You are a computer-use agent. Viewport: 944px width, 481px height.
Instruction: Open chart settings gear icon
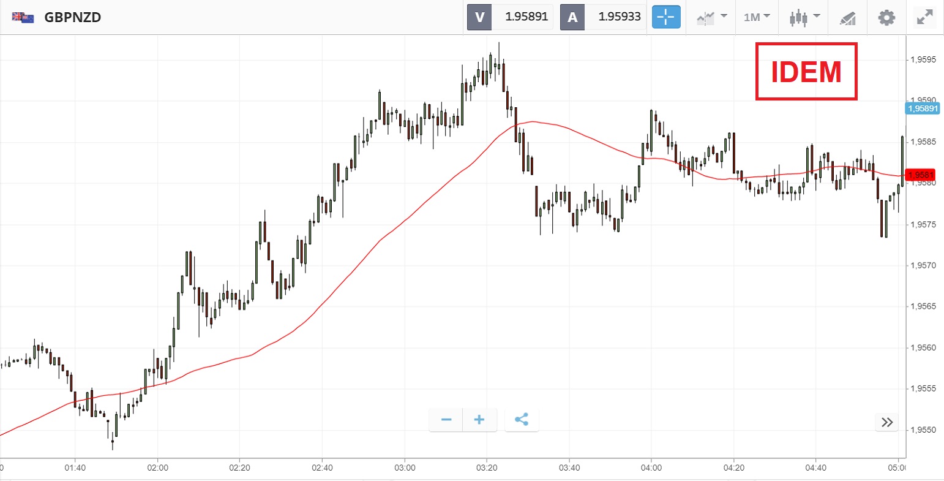click(886, 17)
